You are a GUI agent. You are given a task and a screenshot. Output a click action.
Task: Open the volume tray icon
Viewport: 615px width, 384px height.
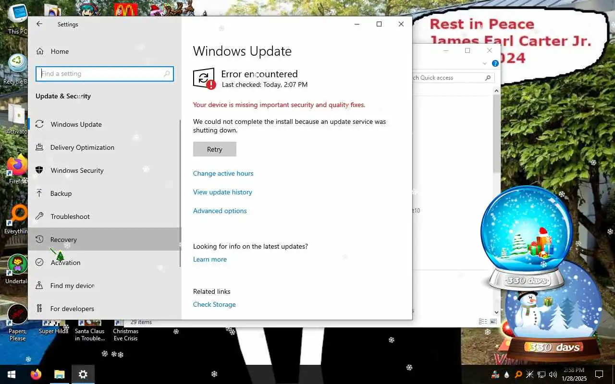(x=553, y=374)
